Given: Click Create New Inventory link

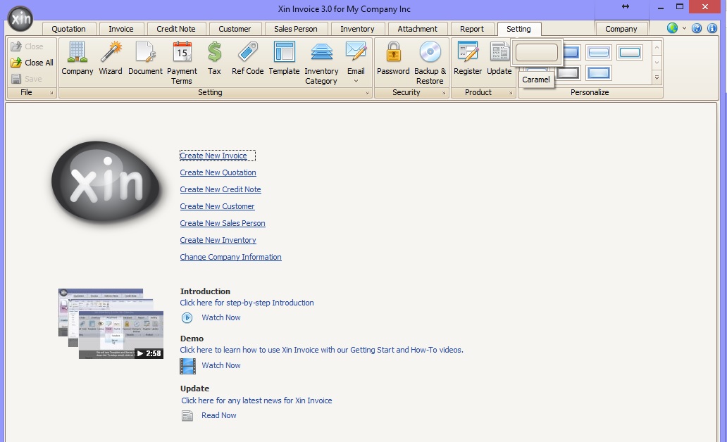Looking at the screenshot, I should [x=218, y=240].
